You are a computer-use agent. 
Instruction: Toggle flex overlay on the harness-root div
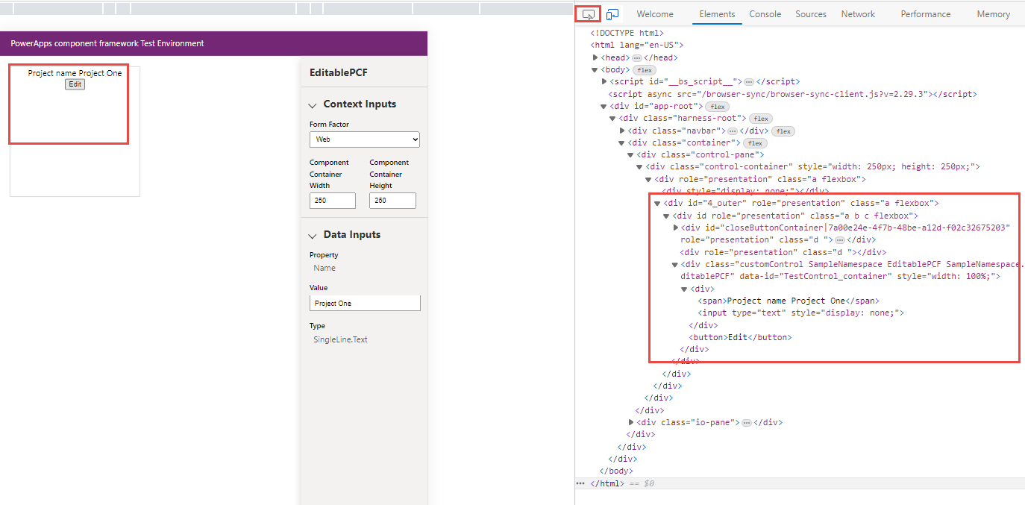coord(760,118)
